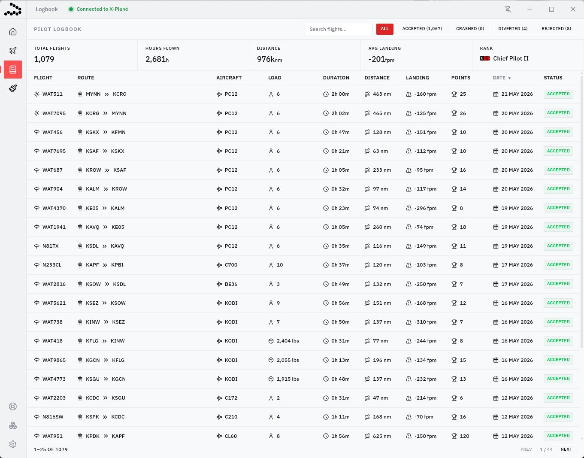The image size is (584, 458).
Task: Click the passenger icon for load 10
Action: coord(271,265)
